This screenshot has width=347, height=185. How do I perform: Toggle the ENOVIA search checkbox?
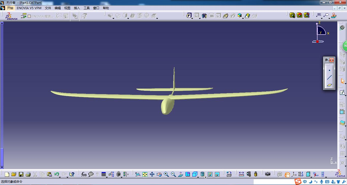(x=29, y=16)
